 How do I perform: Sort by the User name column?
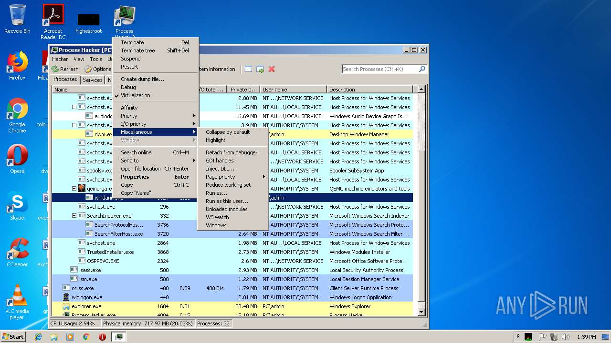click(x=294, y=90)
